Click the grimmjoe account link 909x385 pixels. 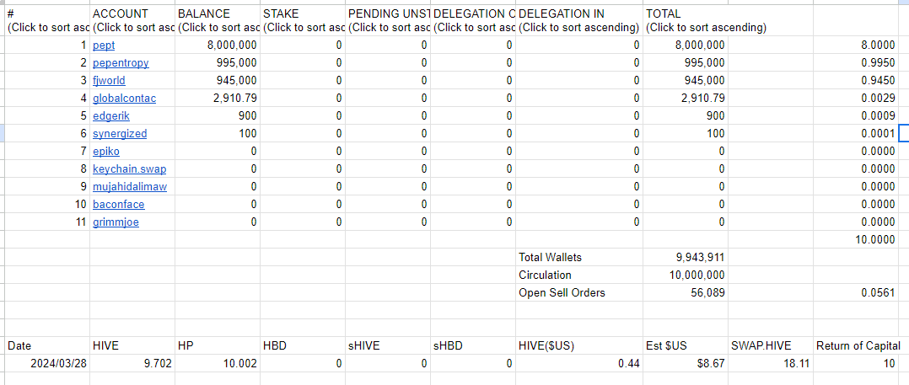(x=116, y=222)
